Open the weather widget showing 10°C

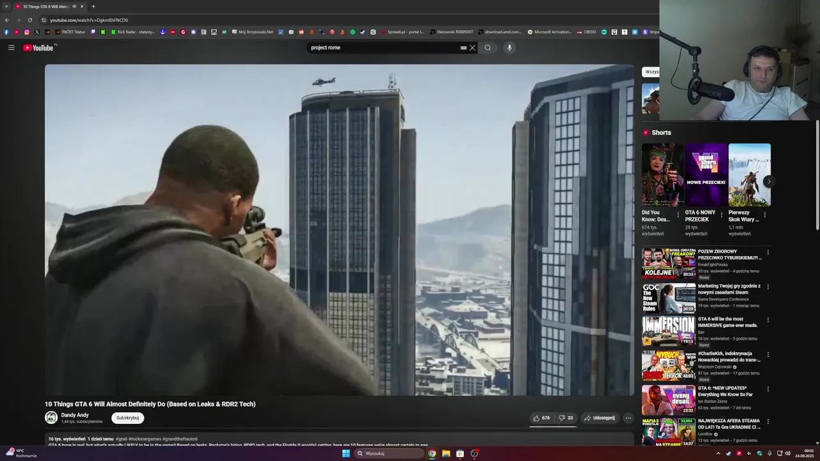[21, 453]
